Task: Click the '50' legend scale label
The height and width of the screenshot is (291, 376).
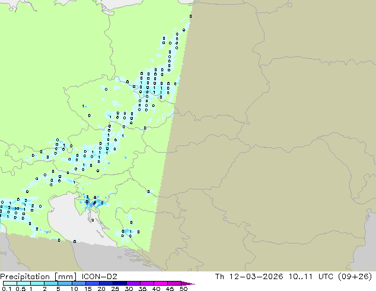Action: pyautogui.click(x=184, y=289)
